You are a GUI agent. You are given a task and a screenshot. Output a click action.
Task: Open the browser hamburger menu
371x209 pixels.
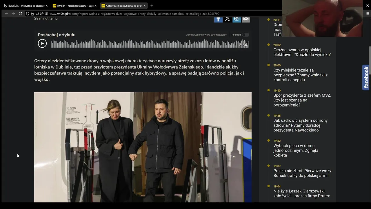coord(368,14)
